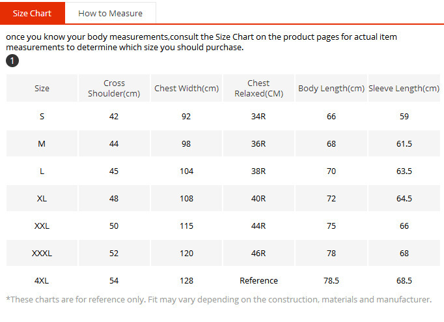
Task: Select the Size Chart tab
Action: point(32,13)
